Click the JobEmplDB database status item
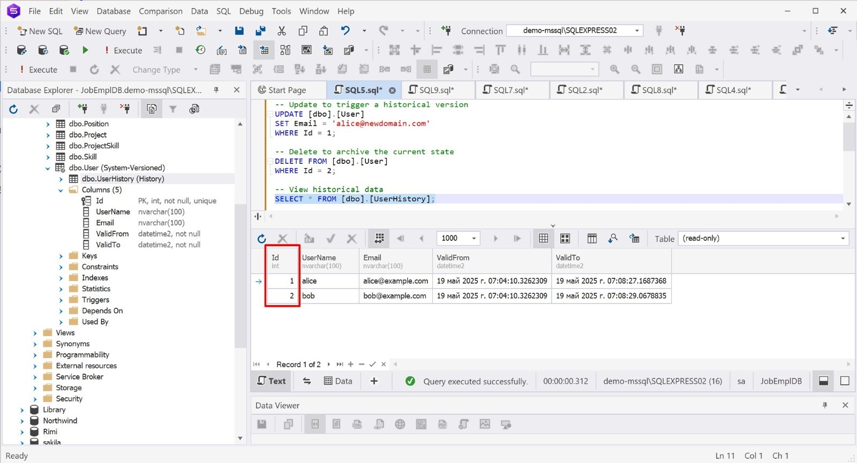 (x=781, y=381)
